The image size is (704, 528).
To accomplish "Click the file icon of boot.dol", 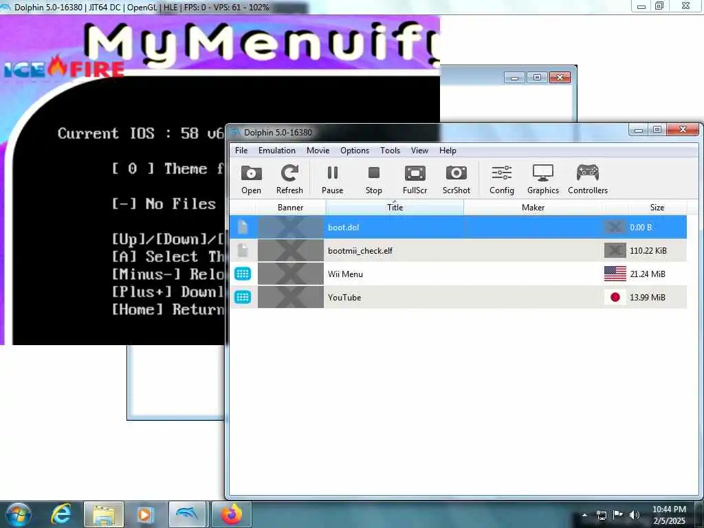I will (x=243, y=227).
